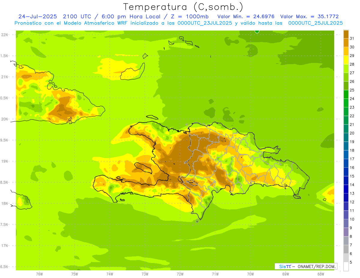
Task: Click the orange swatch between 30 and 31
Action: point(346,43)
